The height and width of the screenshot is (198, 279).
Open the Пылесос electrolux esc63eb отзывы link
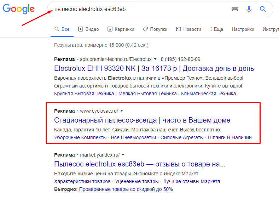(140, 164)
